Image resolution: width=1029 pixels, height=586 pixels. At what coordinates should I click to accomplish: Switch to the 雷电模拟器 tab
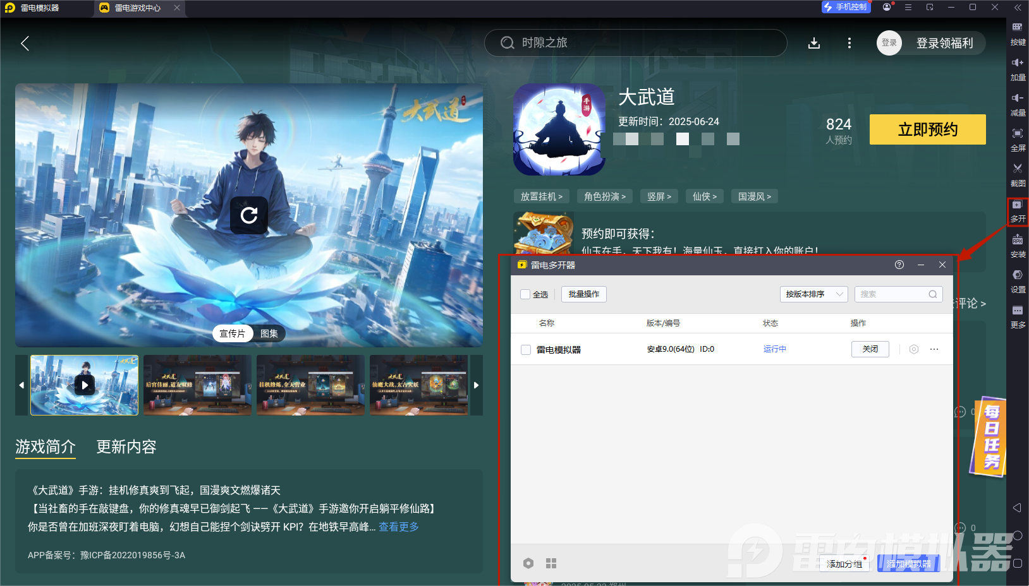pyautogui.click(x=39, y=8)
